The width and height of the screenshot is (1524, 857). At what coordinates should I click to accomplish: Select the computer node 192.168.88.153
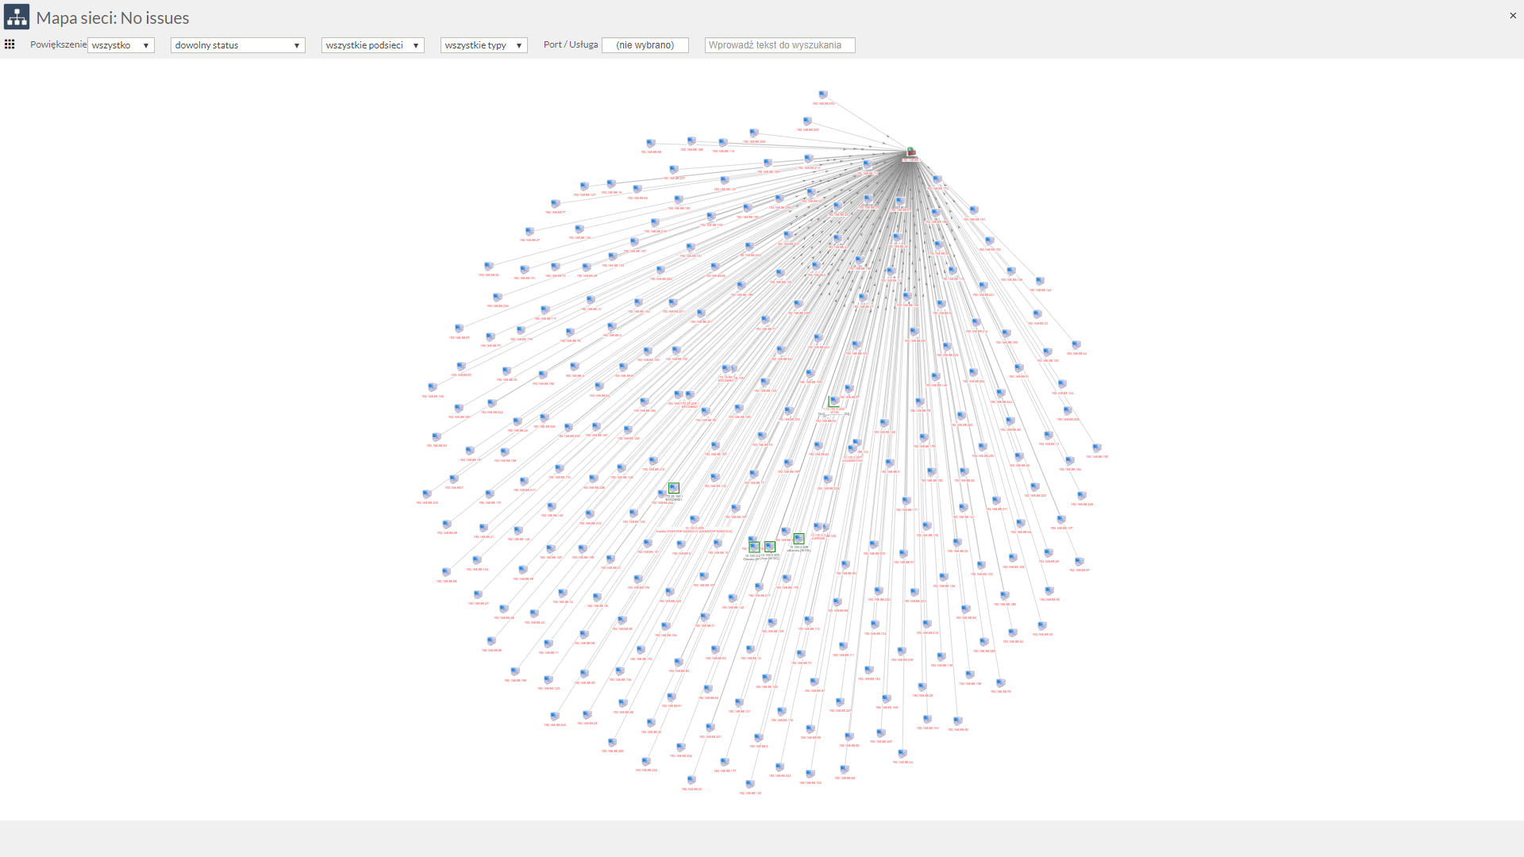click(x=990, y=240)
